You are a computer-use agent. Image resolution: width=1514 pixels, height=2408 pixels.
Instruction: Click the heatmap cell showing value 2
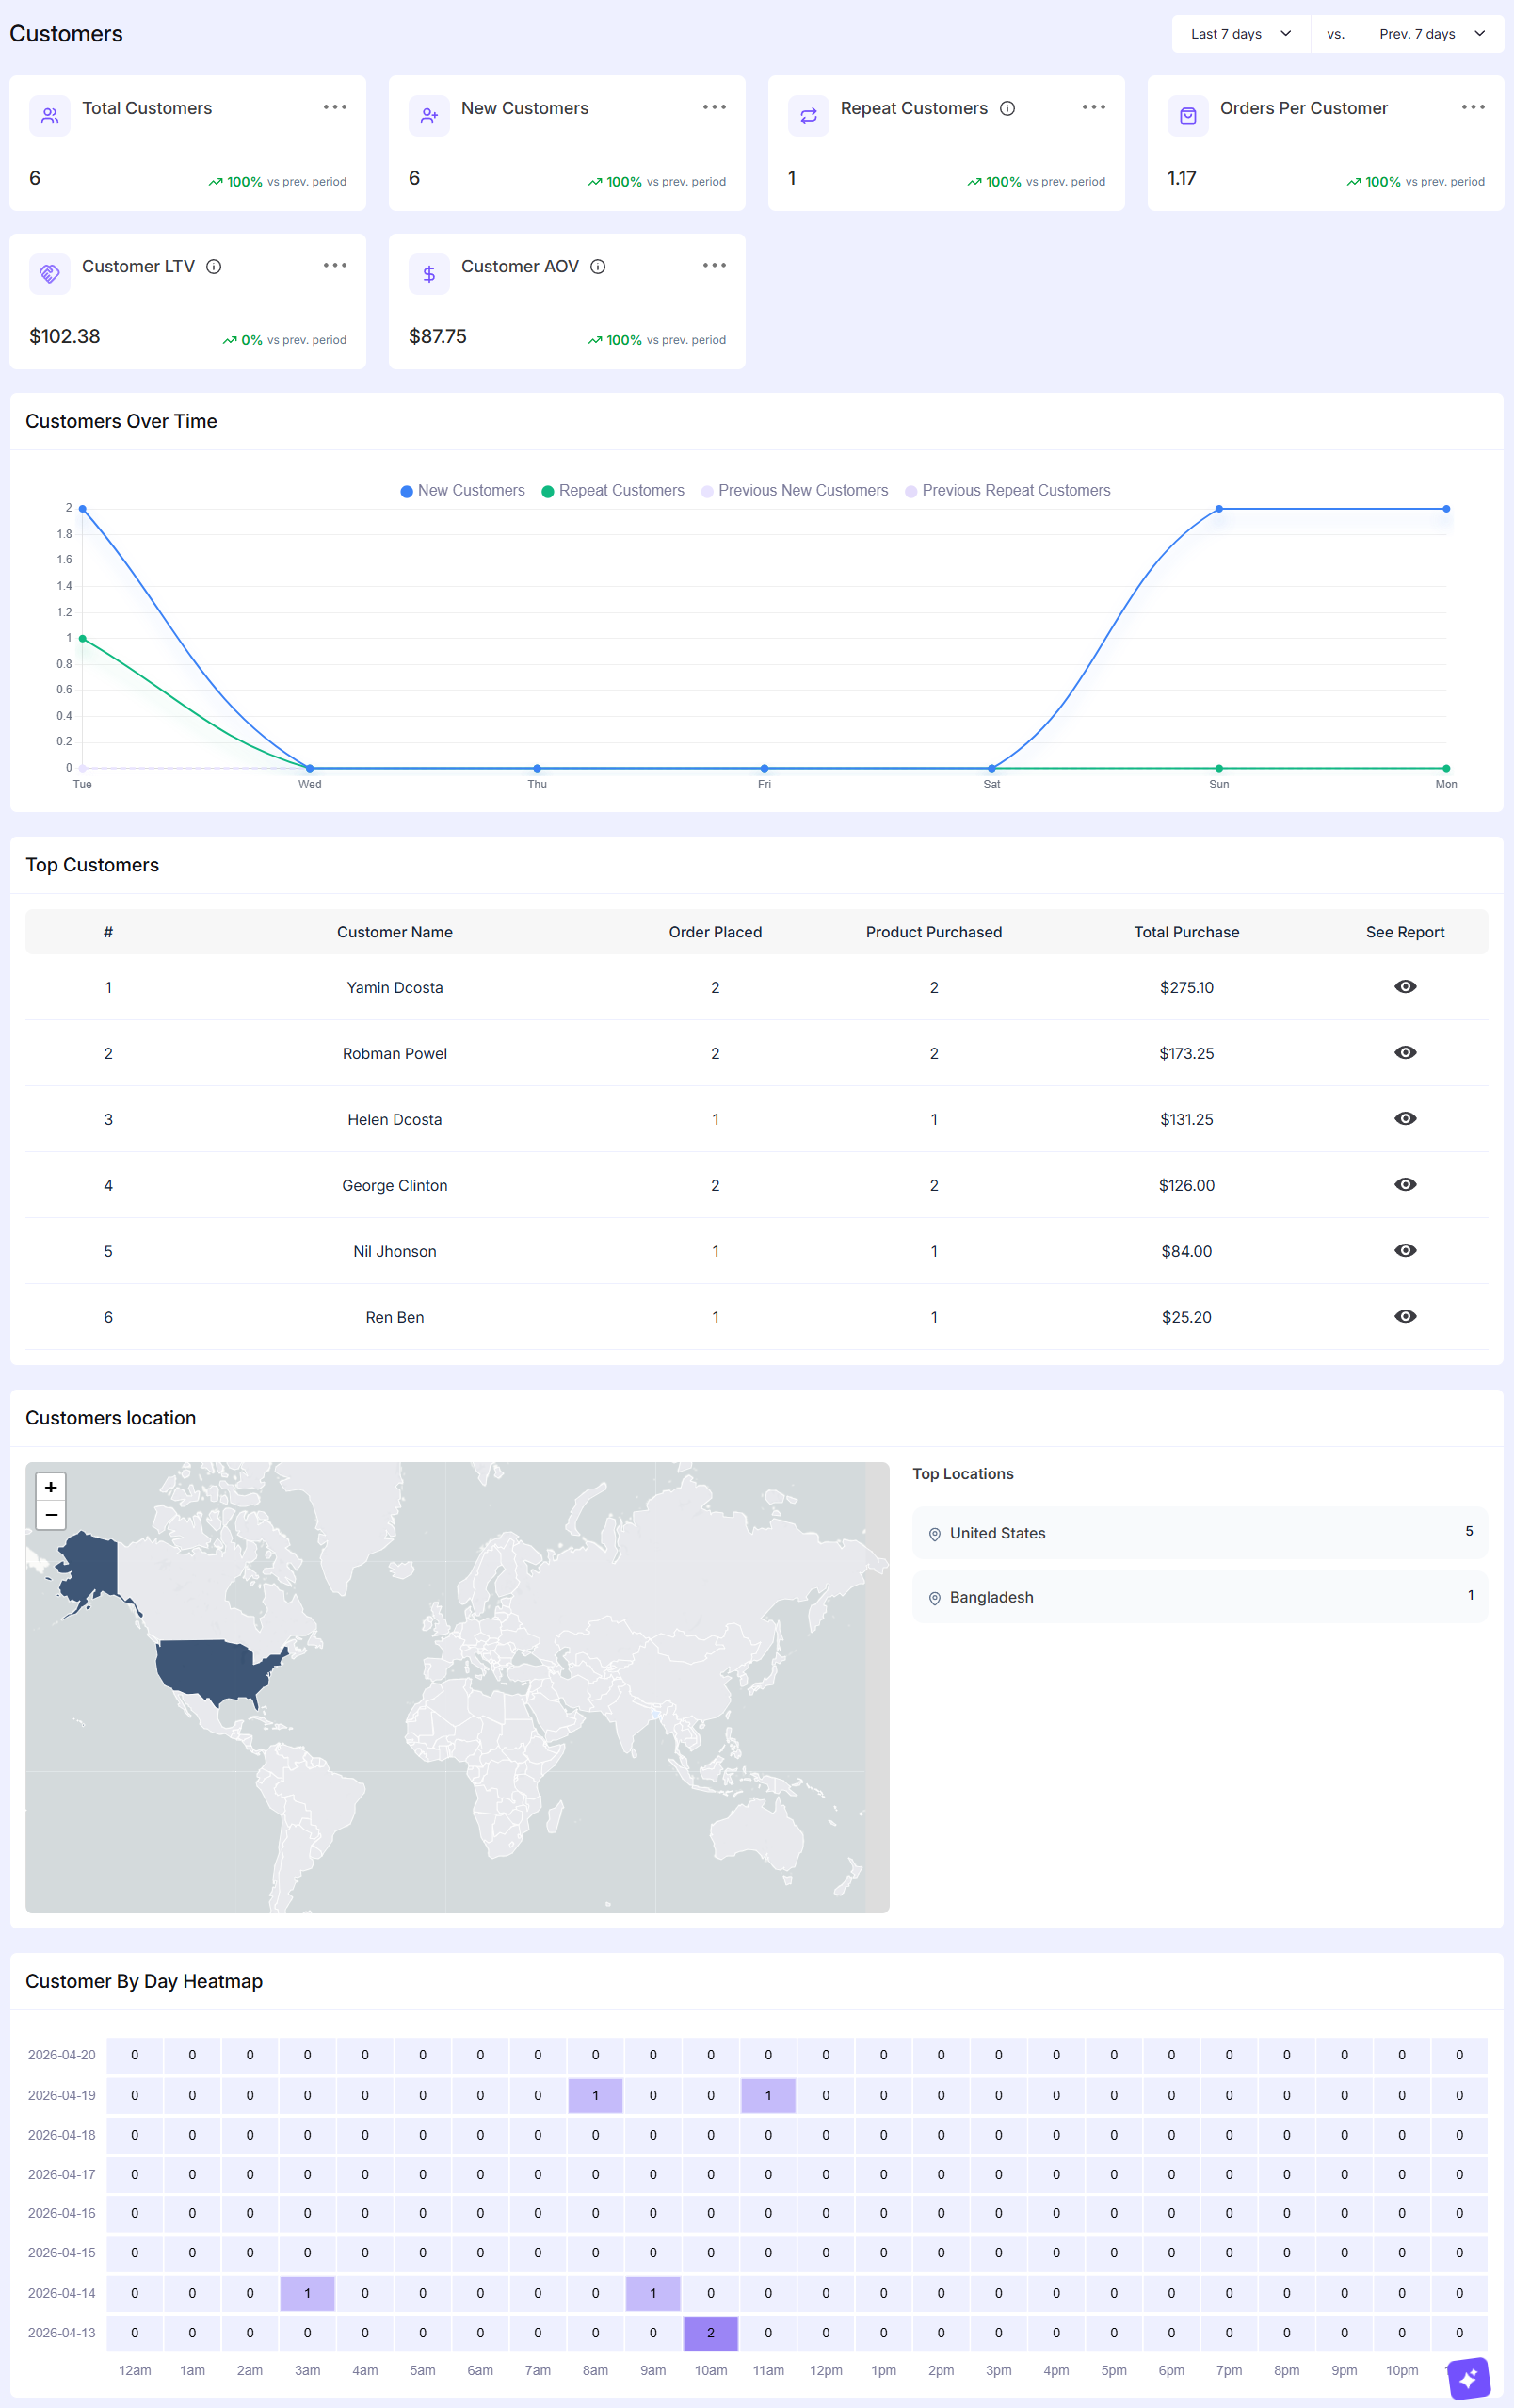(x=711, y=2332)
